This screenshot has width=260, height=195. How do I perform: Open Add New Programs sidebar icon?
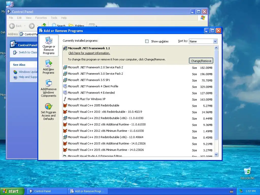pos(48,63)
